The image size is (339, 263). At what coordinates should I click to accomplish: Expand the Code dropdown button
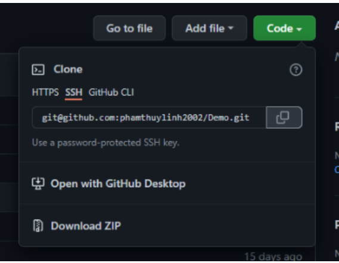[284, 28]
